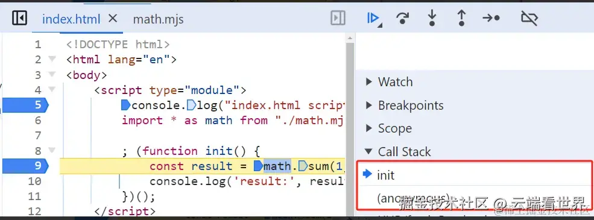Resume script execution
This screenshot has width=594, height=220.
(373, 18)
